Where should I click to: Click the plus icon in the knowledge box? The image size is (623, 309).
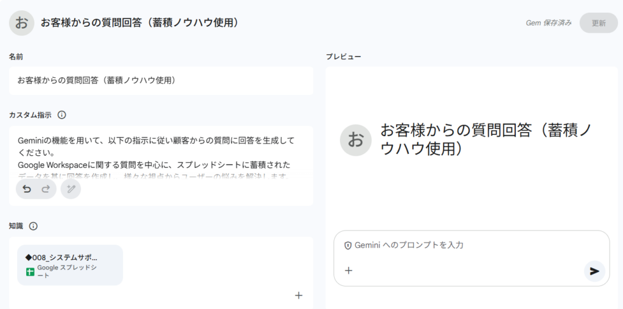[x=299, y=295]
